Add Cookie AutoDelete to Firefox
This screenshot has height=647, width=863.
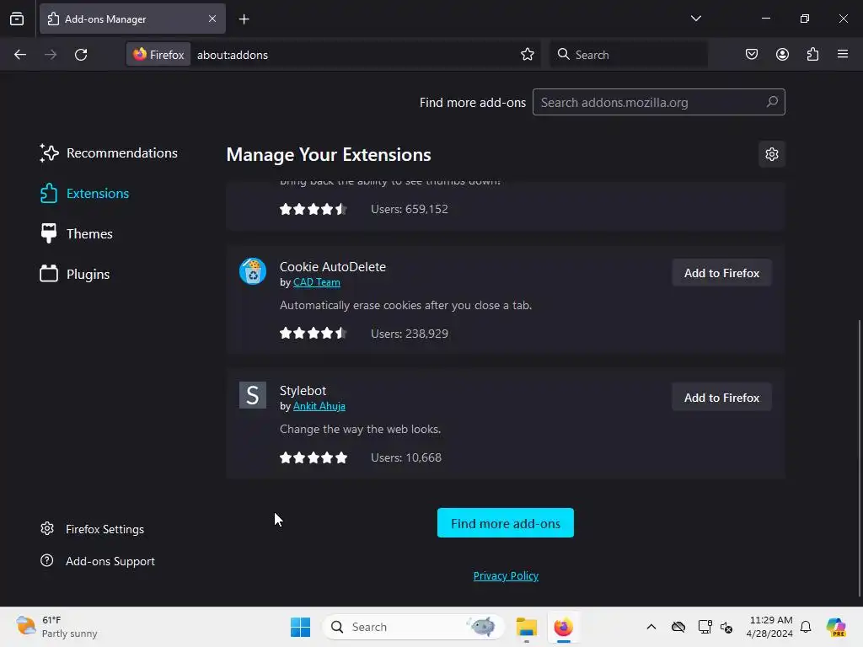(721, 273)
